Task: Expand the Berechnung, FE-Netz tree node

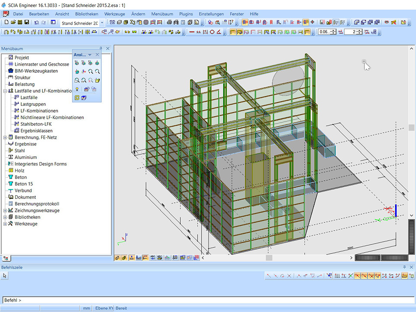Action: point(5,137)
